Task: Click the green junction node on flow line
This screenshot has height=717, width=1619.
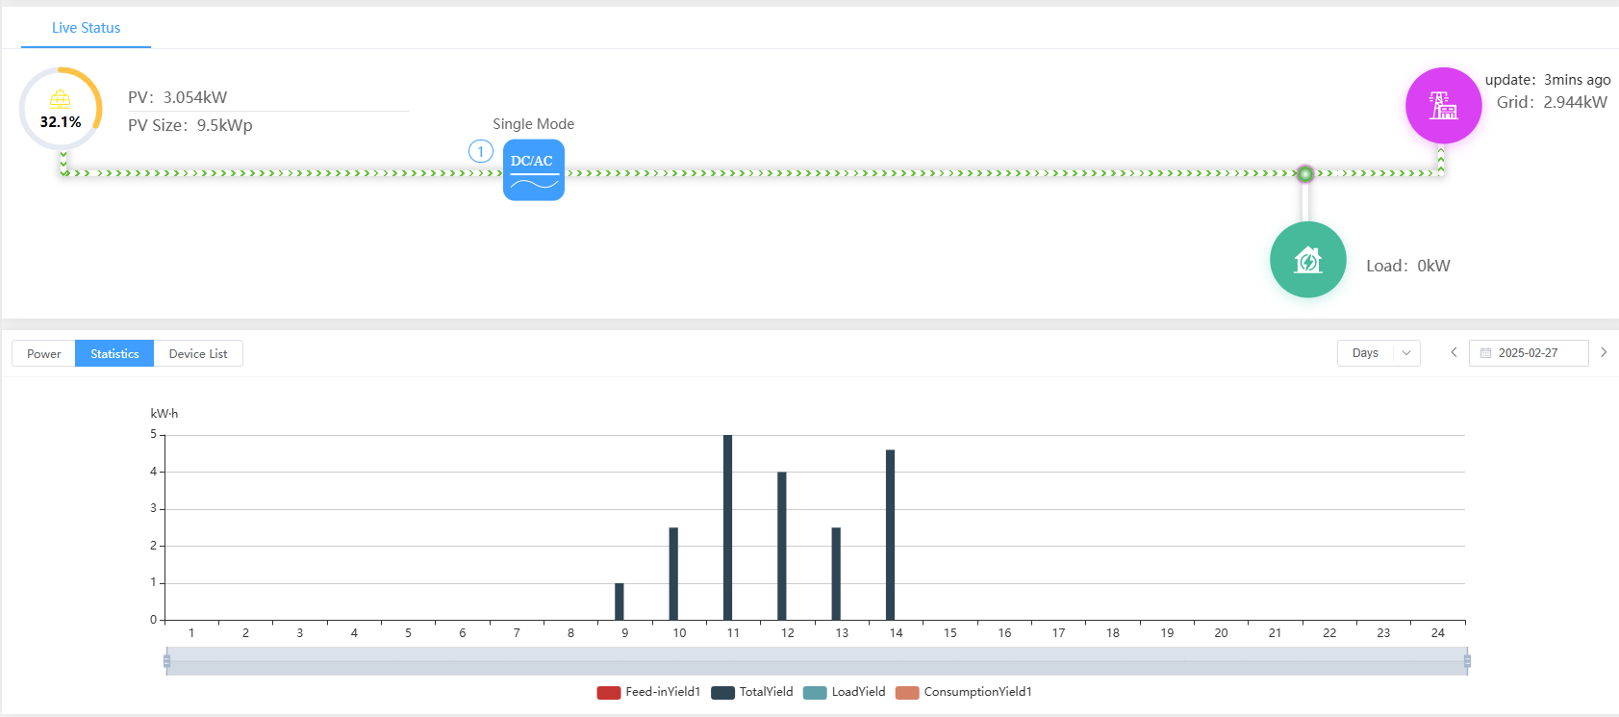Action: pos(1305,174)
